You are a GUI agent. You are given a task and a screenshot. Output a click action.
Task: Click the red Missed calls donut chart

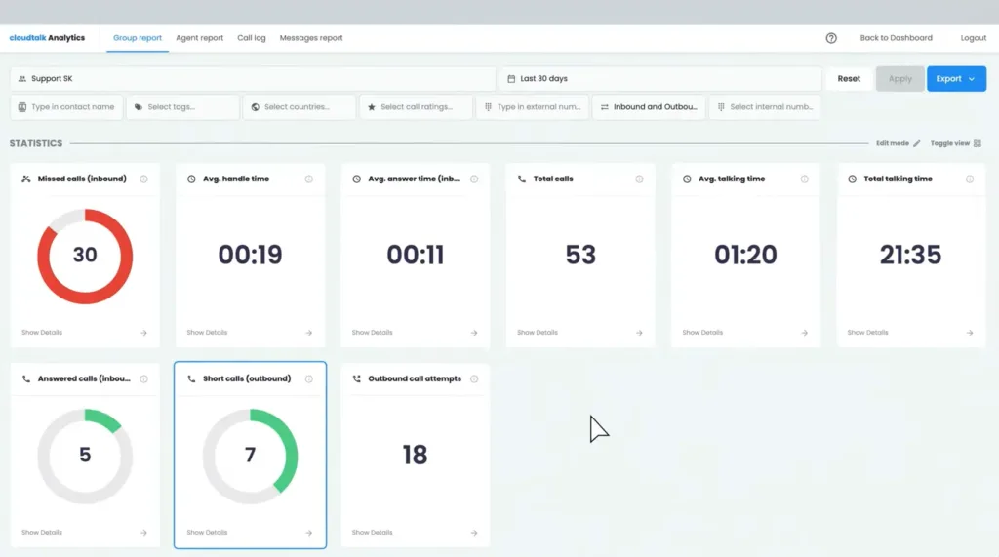[x=85, y=257]
